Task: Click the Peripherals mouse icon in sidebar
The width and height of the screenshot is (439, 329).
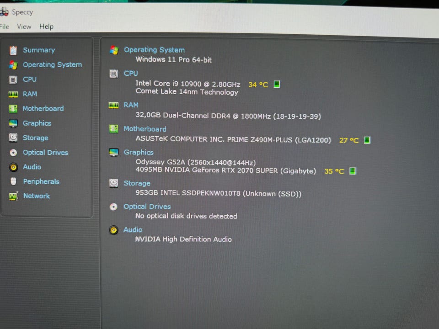Action: [x=13, y=181]
